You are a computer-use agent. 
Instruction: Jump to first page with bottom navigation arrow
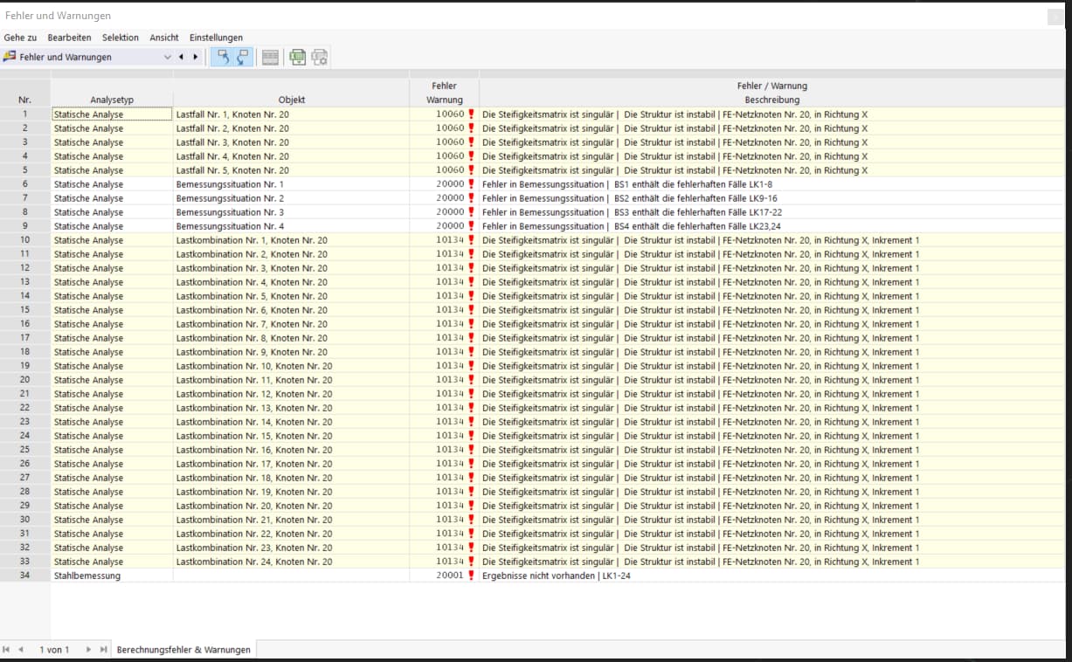(7, 650)
